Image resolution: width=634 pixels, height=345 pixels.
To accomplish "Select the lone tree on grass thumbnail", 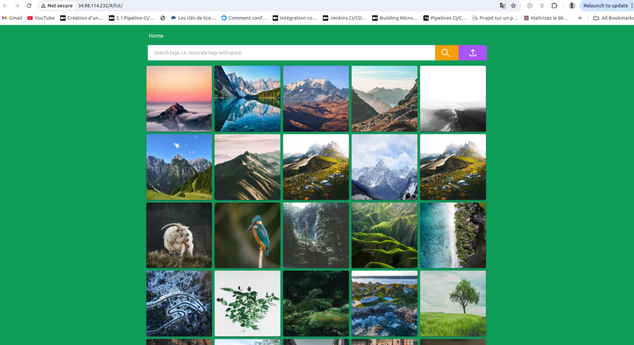I will click(x=453, y=303).
